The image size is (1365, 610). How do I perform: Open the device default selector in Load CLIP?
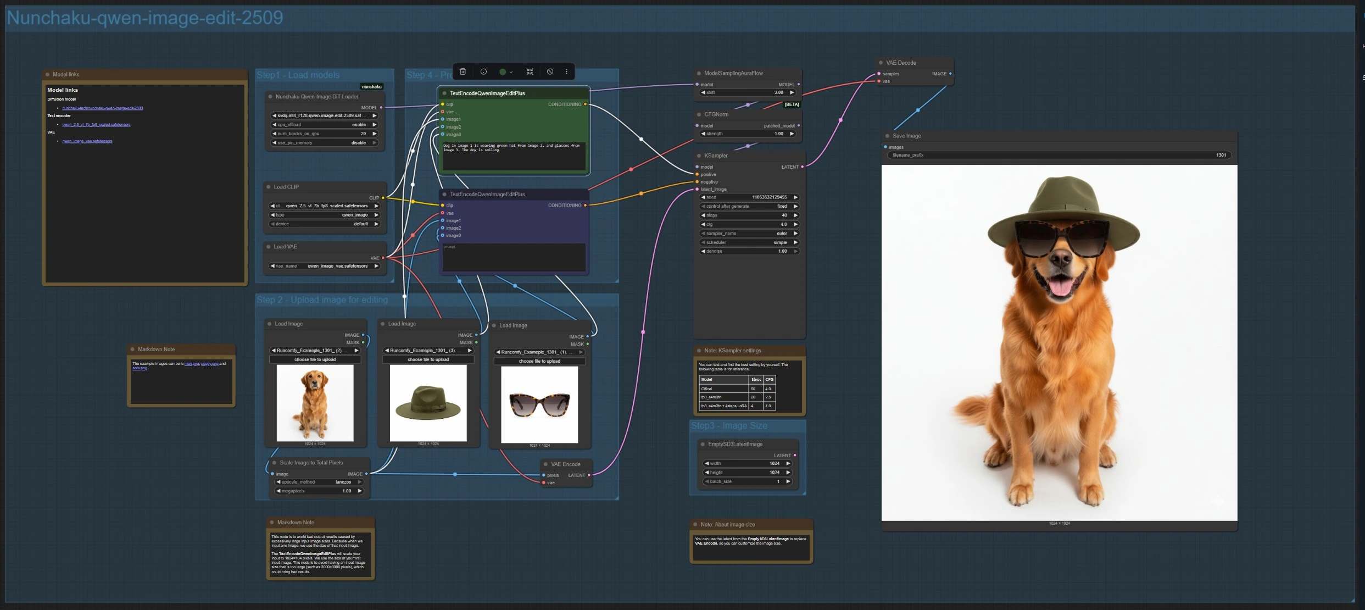tap(325, 224)
